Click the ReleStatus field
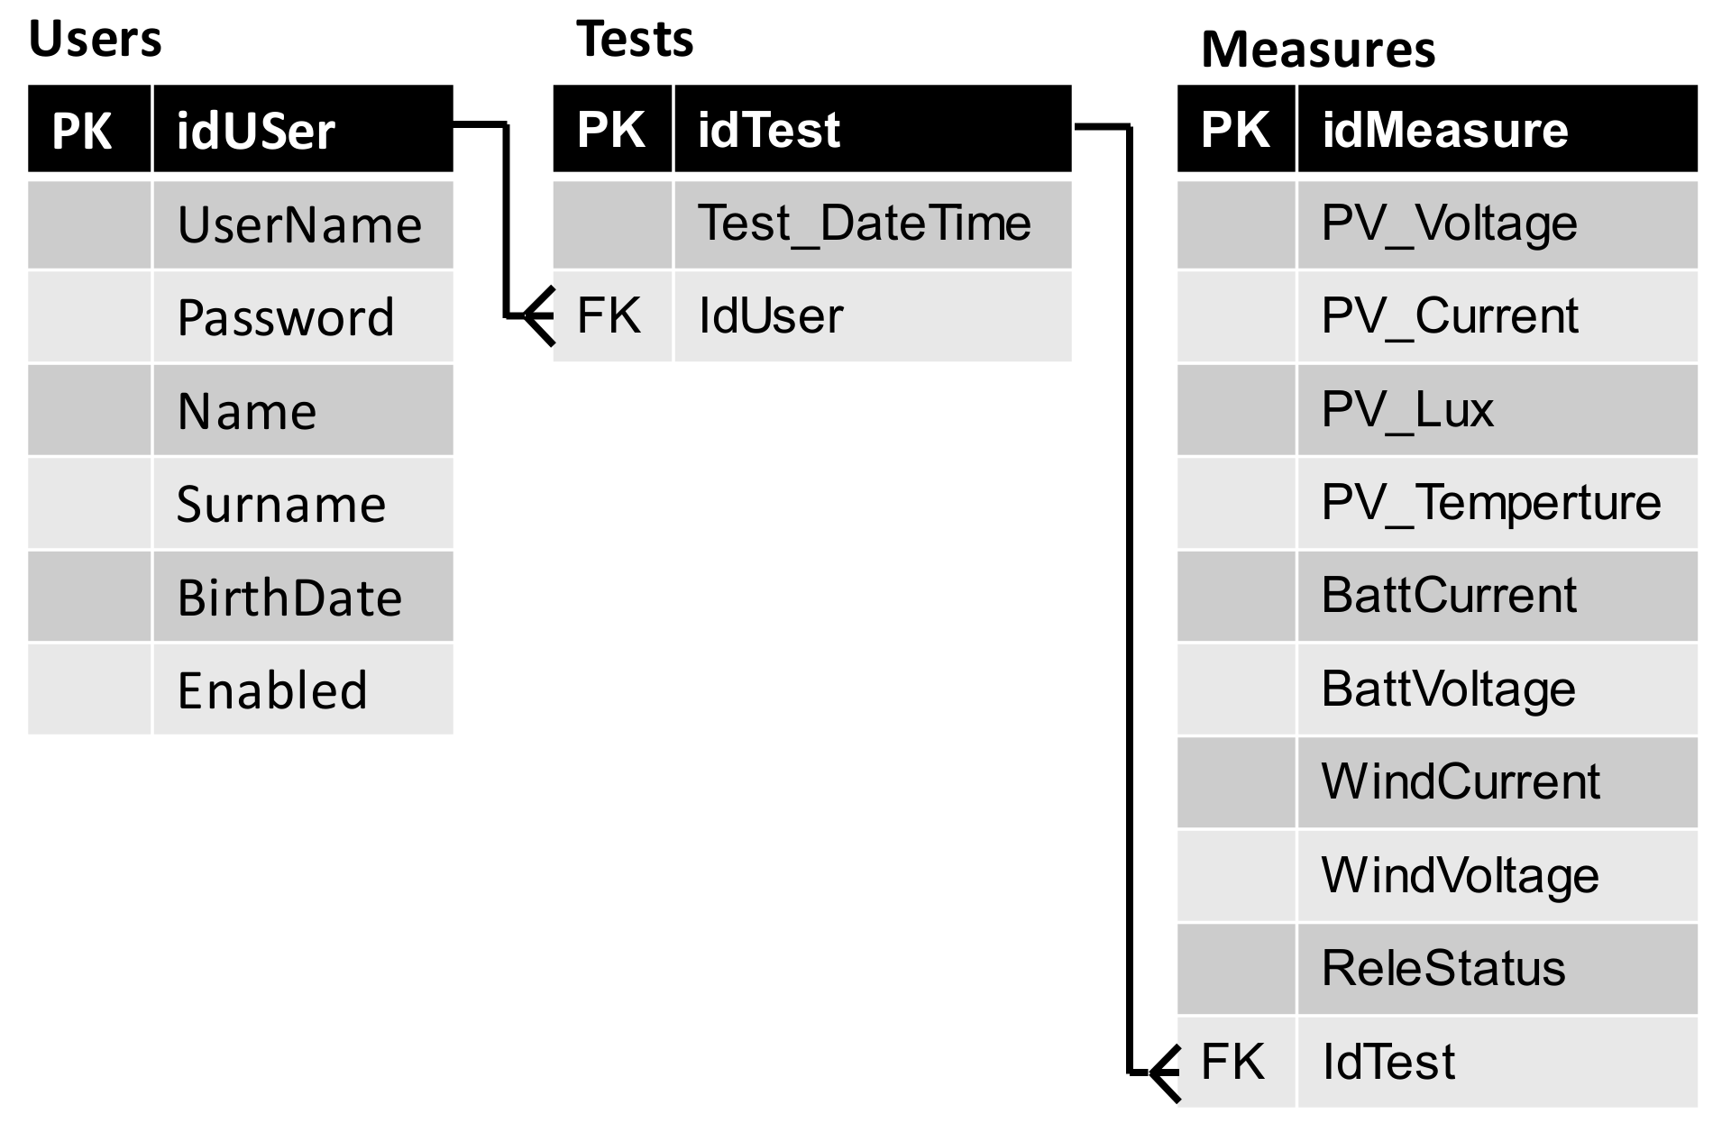The width and height of the screenshot is (1731, 1132). pyautogui.click(x=1442, y=969)
